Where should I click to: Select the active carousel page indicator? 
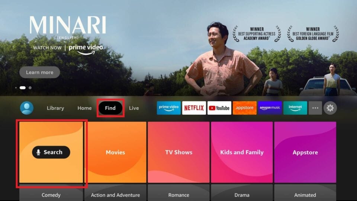[x=23, y=88]
